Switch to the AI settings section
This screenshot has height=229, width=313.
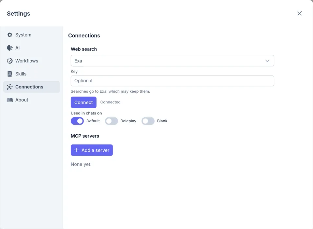pos(32,48)
